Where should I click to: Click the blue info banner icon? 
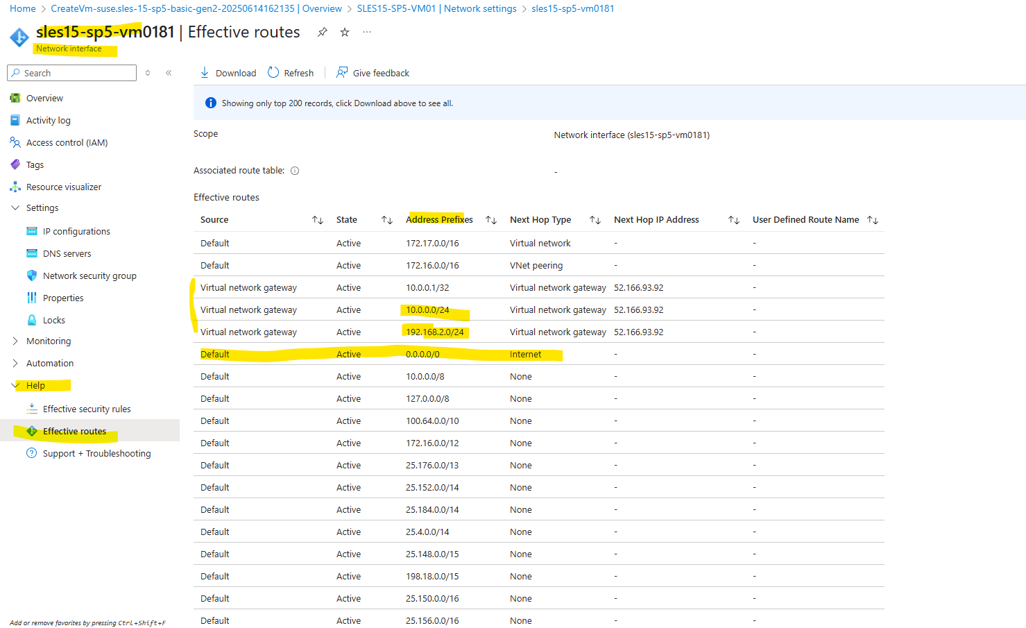211,103
